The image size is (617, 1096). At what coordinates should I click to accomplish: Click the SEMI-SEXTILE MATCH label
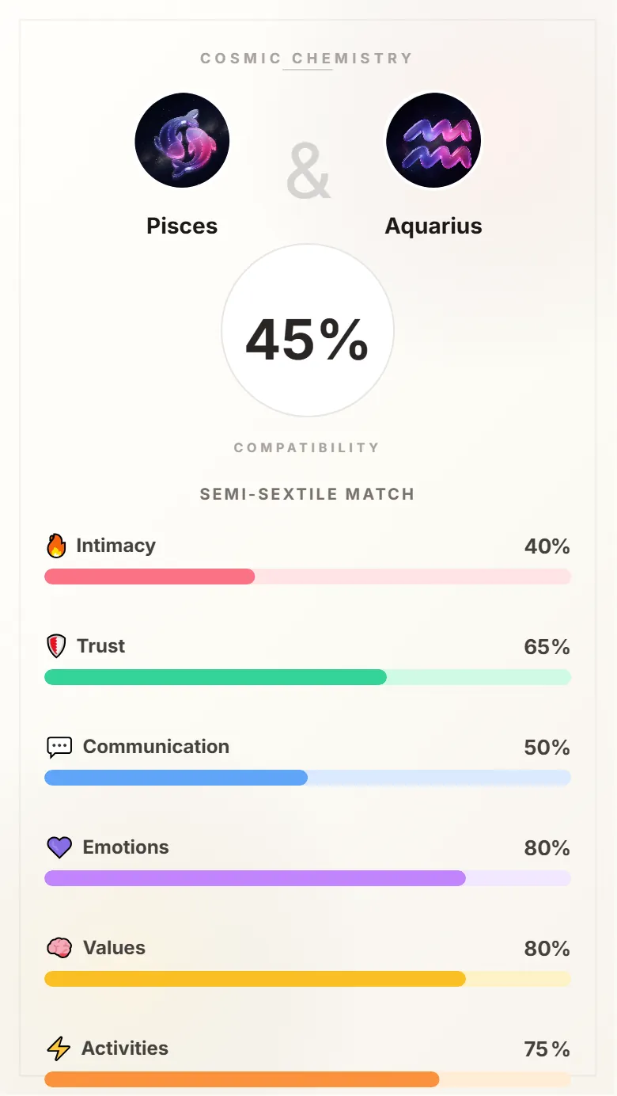click(x=308, y=493)
